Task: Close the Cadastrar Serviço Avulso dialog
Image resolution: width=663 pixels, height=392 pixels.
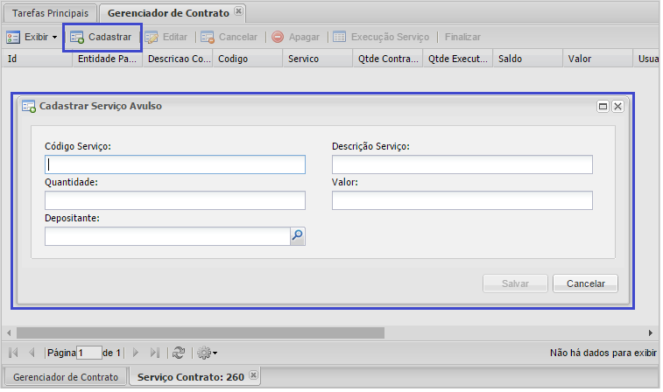Action: click(x=617, y=107)
